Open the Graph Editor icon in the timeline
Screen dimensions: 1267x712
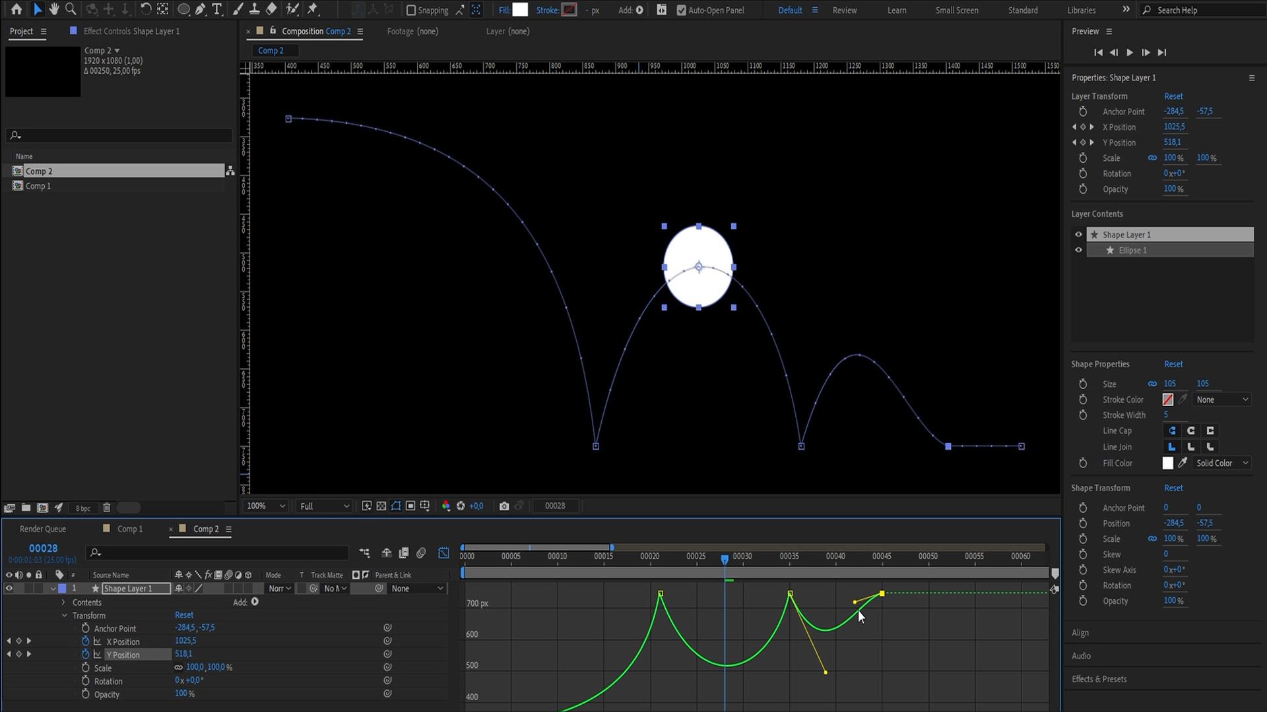tap(443, 553)
